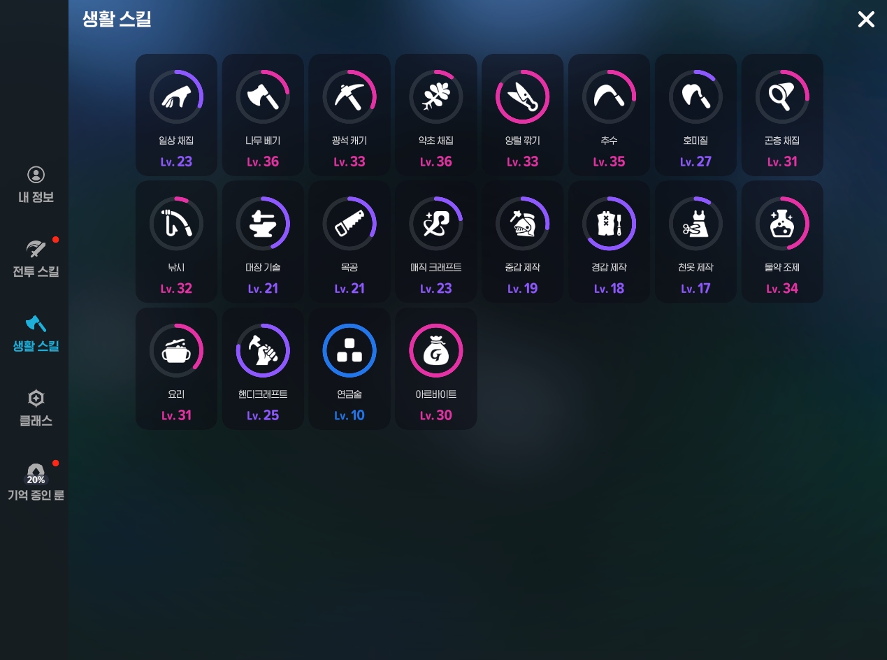This screenshot has width=887, height=660.
Task: Open the 연금술 alchemy skill card
Action: [349, 368]
